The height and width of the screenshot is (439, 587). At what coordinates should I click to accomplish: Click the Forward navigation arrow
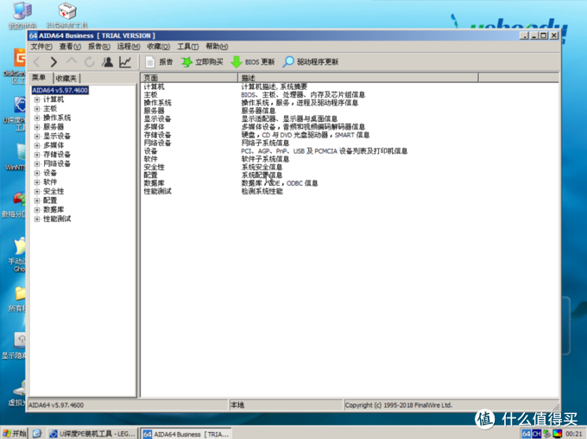coord(54,62)
